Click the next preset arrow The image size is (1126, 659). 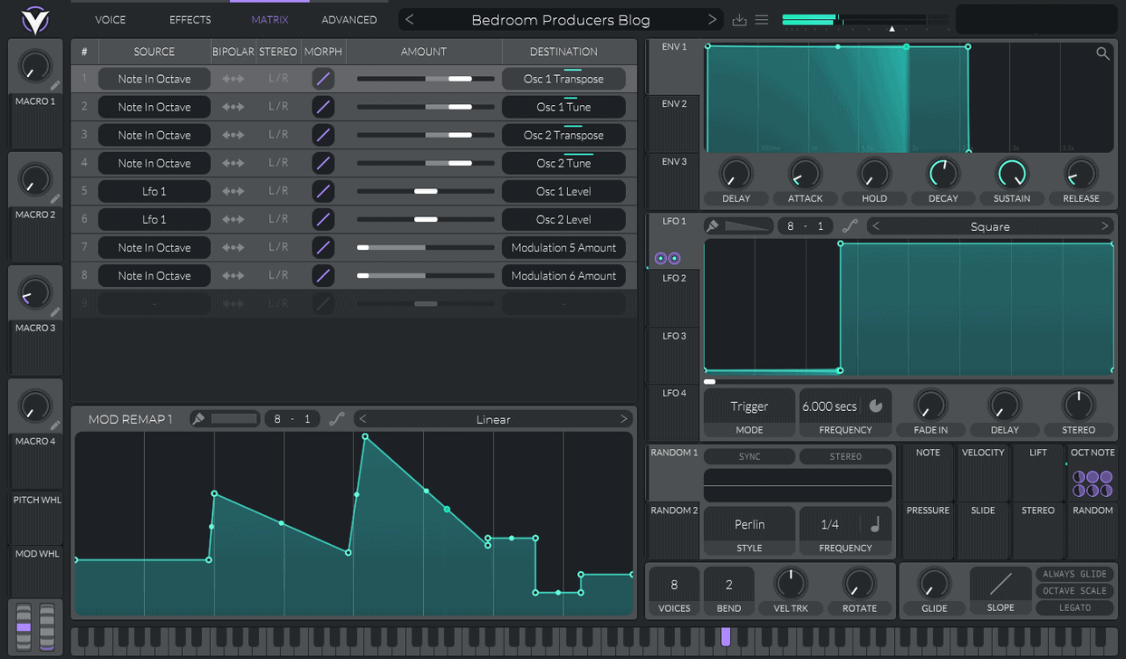[712, 19]
